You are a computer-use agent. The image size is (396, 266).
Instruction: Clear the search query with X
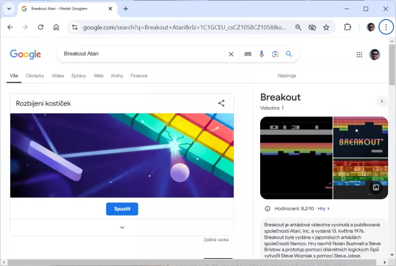(231, 54)
